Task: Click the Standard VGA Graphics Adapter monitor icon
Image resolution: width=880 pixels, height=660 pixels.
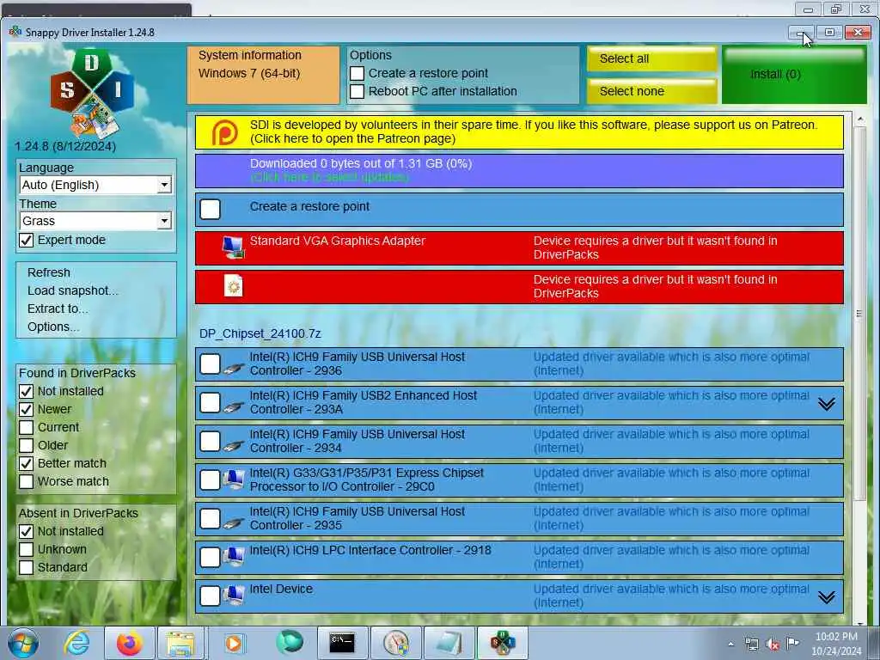Action: tap(233, 247)
